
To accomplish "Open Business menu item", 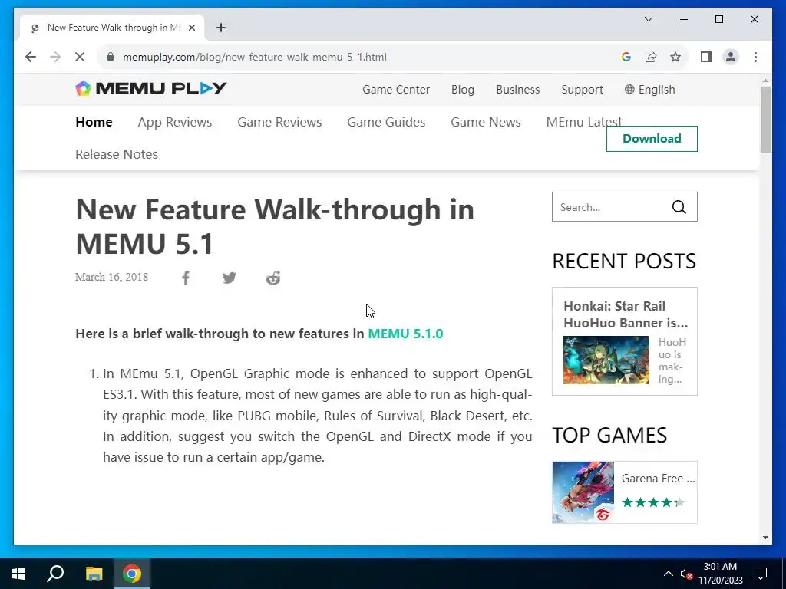I will click(x=518, y=90).
